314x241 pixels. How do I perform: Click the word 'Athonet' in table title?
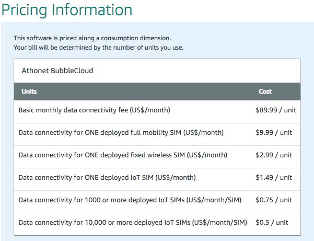36,70
